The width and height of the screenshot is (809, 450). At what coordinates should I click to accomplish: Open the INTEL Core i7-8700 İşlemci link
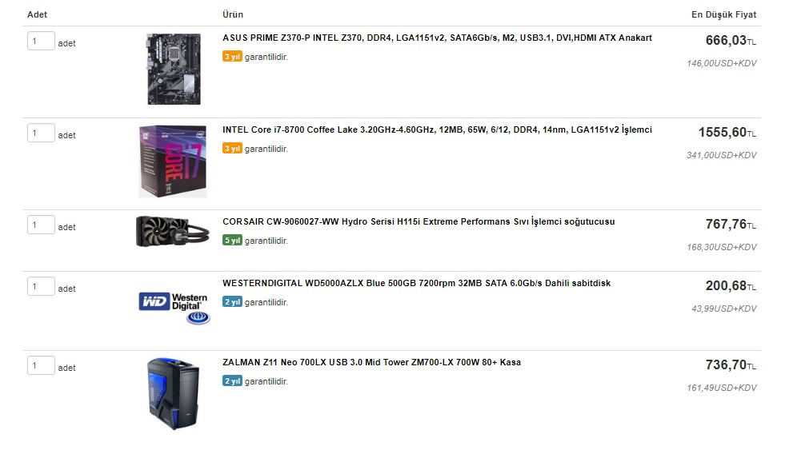(437, 129)
